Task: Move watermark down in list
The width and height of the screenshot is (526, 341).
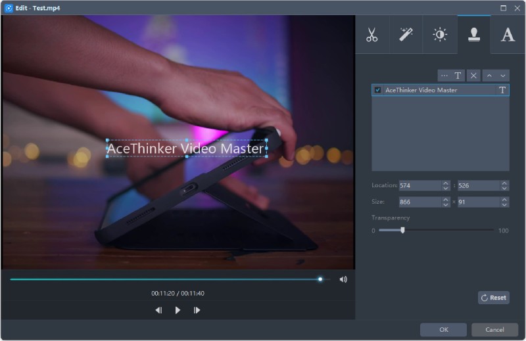Action: (x=503, y=76)
